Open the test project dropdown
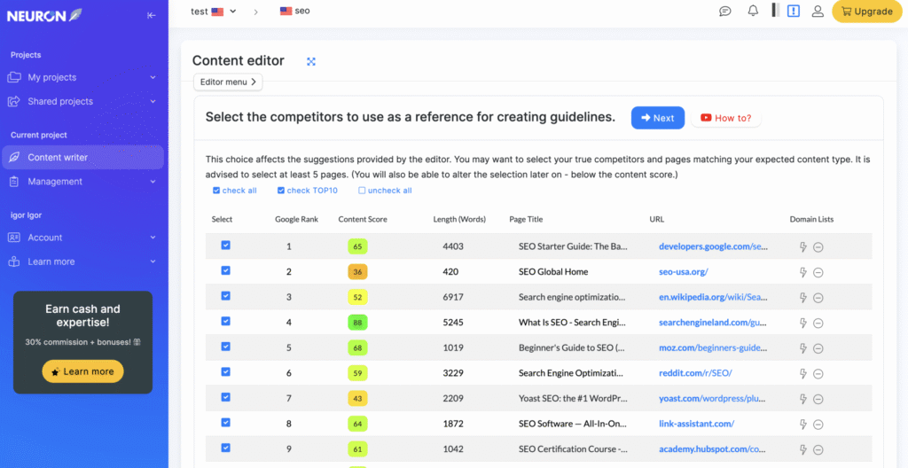Viewport: 908px width, 468px height. [x=214, y=11]
